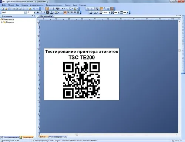
Task: Align text right
Action: point(71,12)
